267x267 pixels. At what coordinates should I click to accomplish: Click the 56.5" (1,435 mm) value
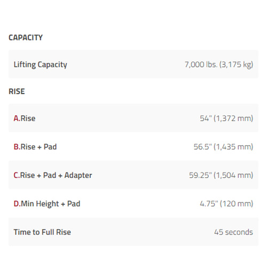click(223, 147)
